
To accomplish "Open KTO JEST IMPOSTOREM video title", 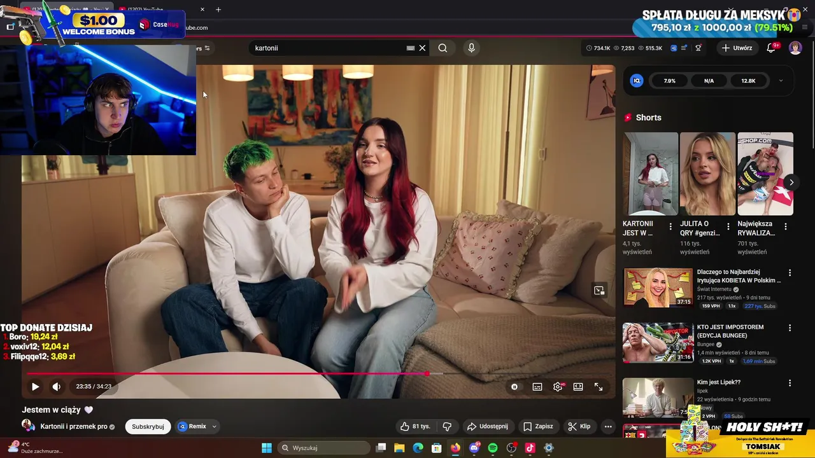I will (730, 331).
